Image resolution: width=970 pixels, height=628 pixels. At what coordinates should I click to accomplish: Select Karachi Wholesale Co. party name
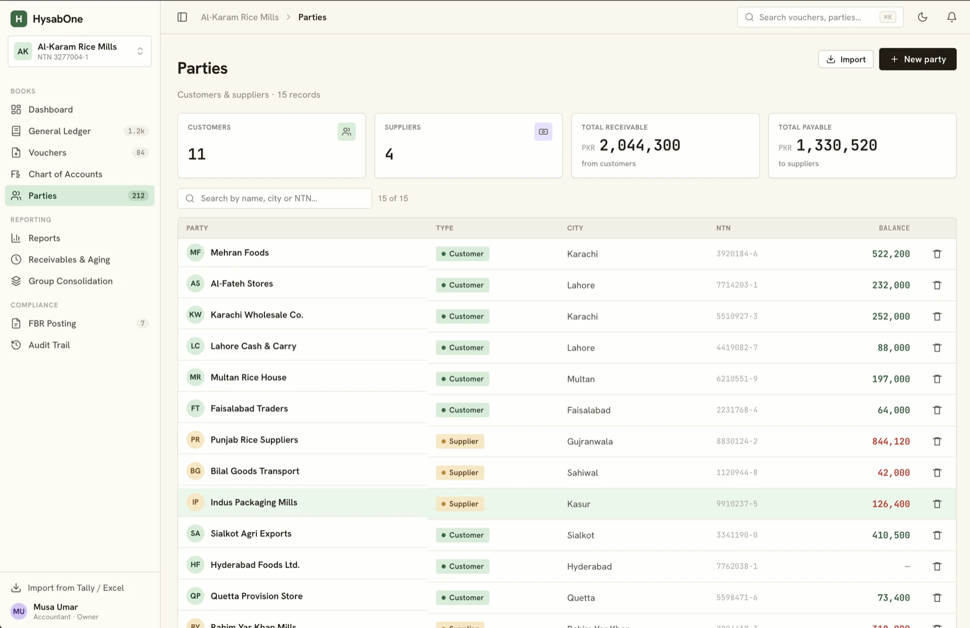pos(257,315)
